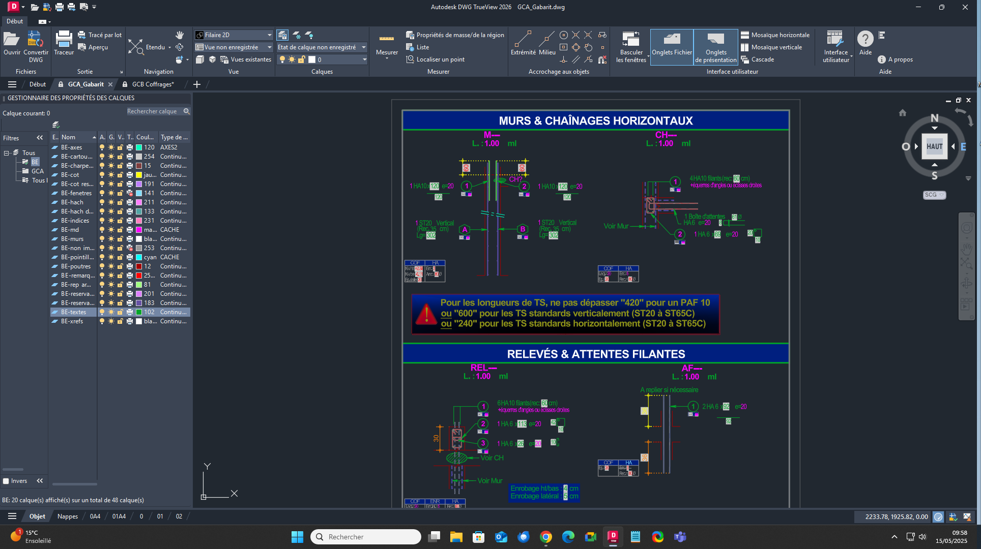Toggle plotting for the BE-hach layer
The image size is (981, 549).
tap(130, 202)
